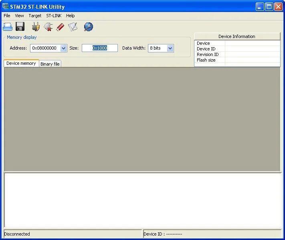The image size is (285, 240).
Task: Click the Save floppy disk icon
Action: 20,27
